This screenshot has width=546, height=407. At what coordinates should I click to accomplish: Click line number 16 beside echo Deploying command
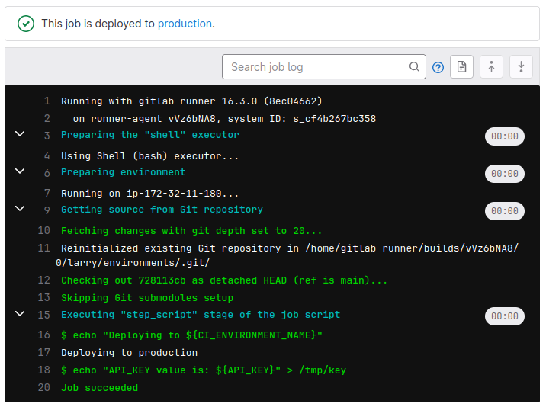coord(44,335)
